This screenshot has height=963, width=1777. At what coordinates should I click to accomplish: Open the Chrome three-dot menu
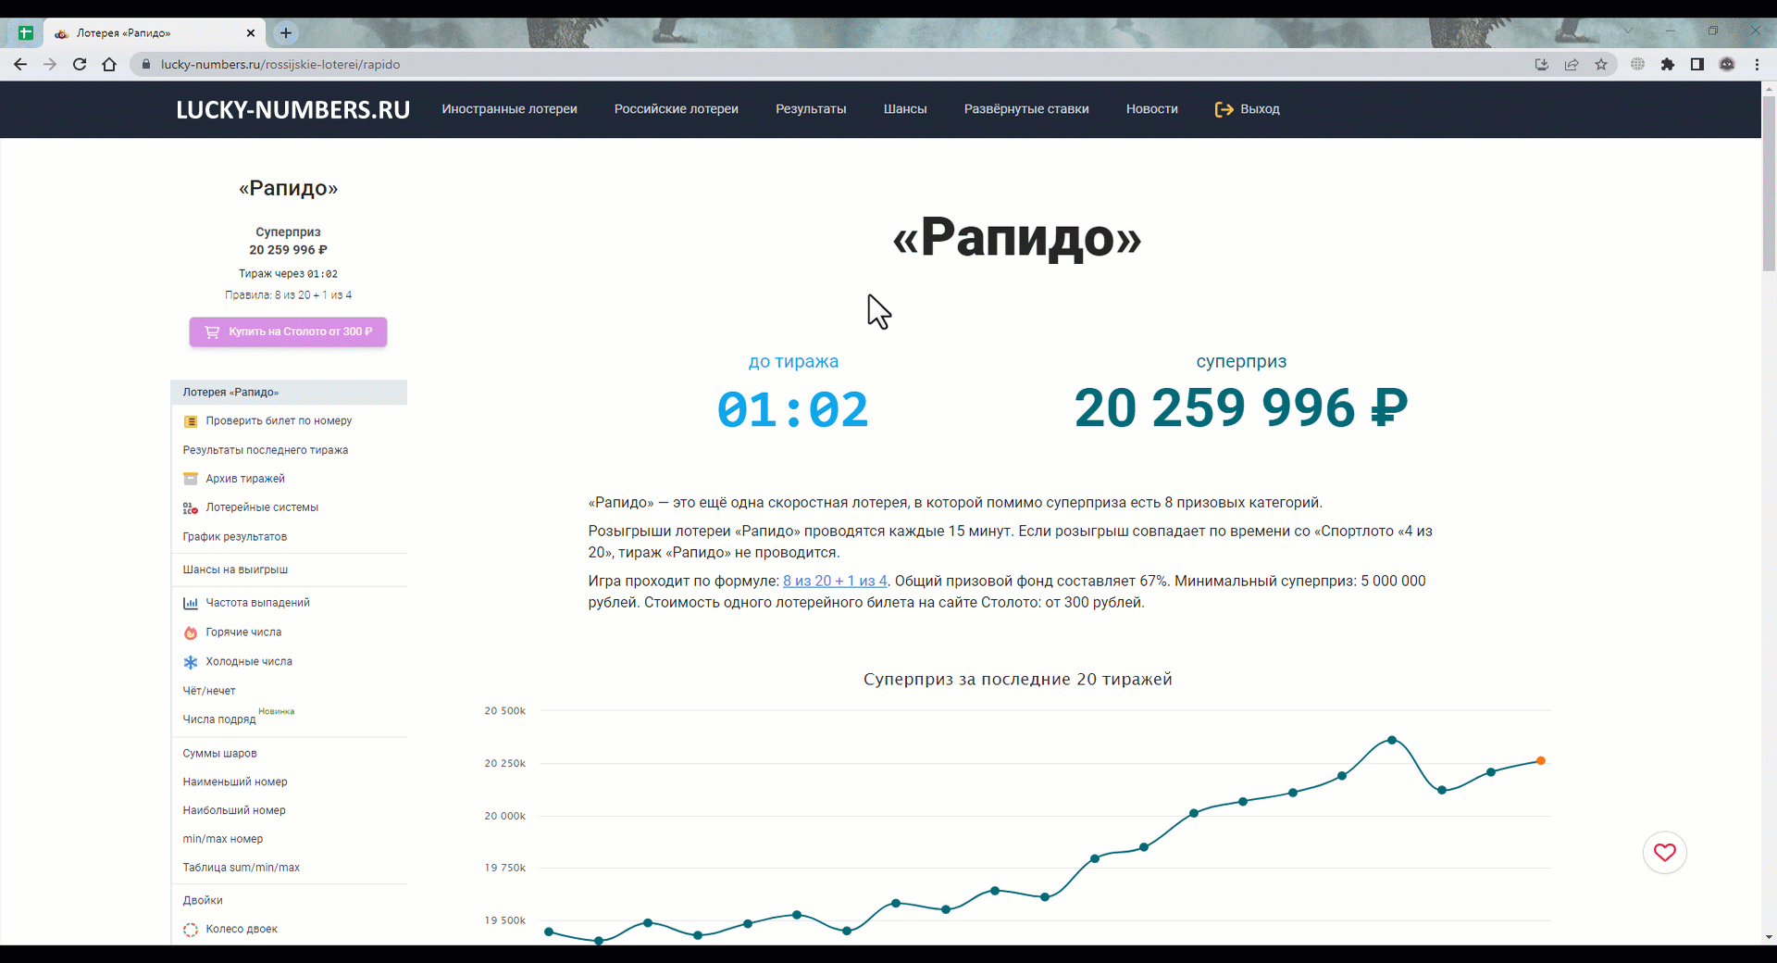click(x=1757, y=65)
